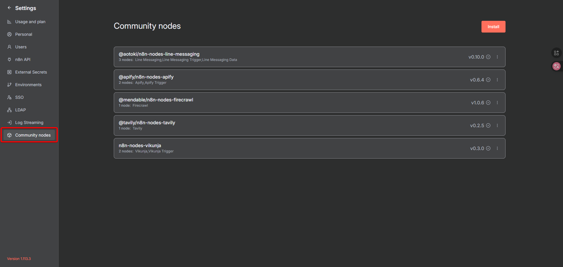Click the Version 1.113.3 label
563x267 pixels.
[19, 259]
